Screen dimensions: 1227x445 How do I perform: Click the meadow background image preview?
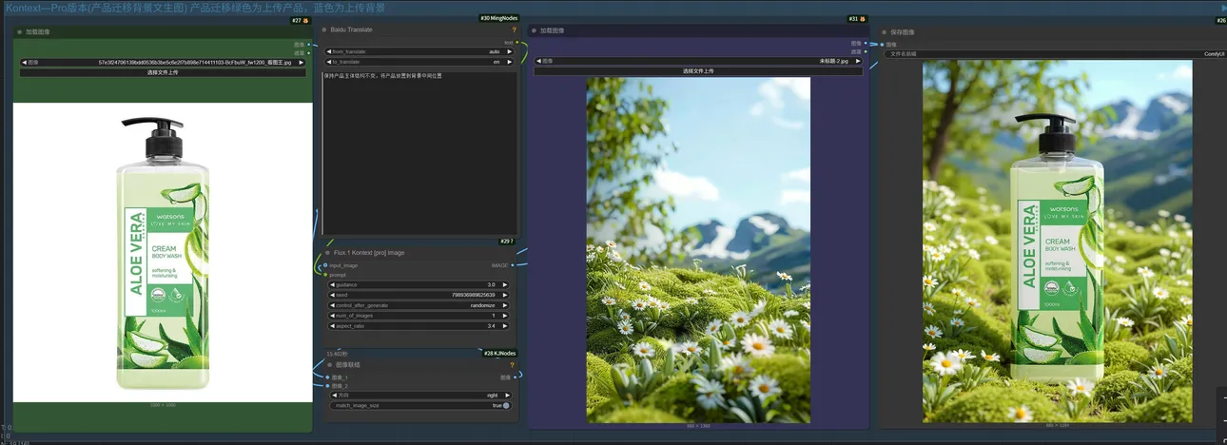[698, 250]
